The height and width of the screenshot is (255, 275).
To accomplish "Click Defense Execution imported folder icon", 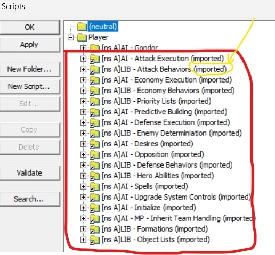I will click(94, 122).
